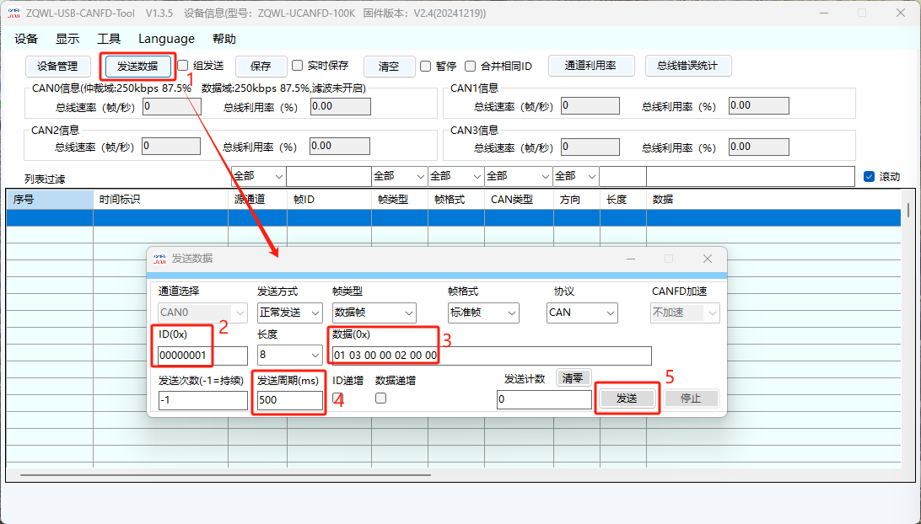The height and width of the screenshot is (524, 921).
Task: Open the 通道利用率 view
Action: [590, 66]
